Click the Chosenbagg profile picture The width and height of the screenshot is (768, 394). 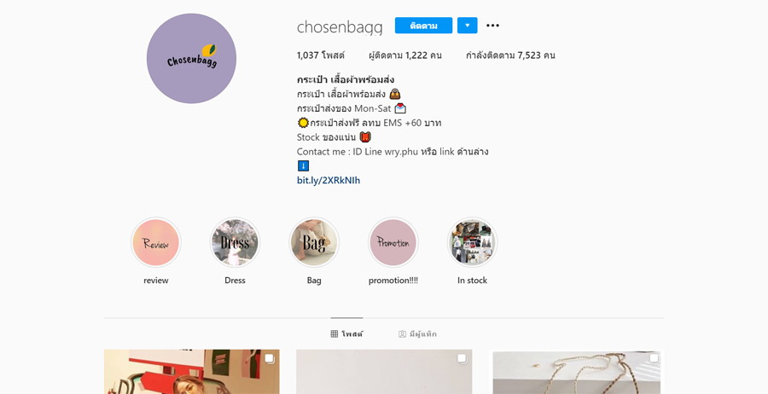(x=191, y=59)
